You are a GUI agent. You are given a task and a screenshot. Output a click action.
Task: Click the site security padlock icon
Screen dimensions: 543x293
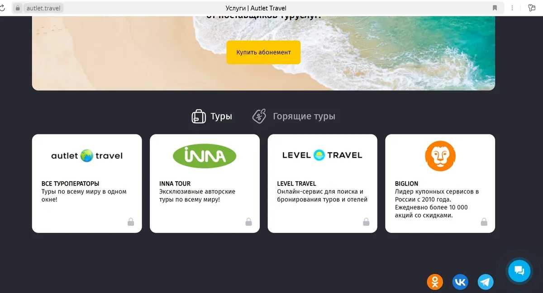[x=18, y=8]
